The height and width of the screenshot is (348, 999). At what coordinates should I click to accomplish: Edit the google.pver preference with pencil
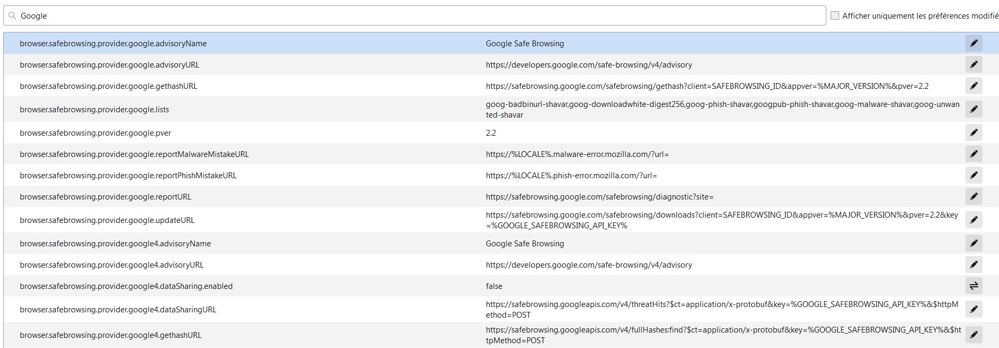(973, 132)
